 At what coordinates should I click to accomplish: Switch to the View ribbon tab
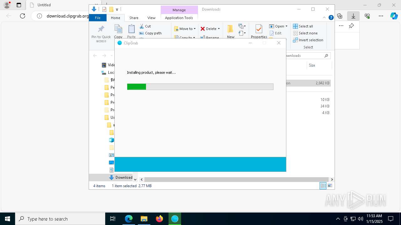tap(151, 18)
